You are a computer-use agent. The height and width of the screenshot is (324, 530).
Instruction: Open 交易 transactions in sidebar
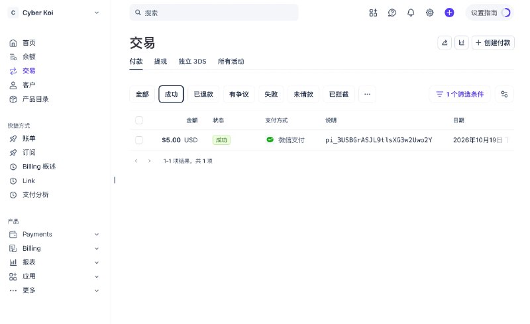28,71
